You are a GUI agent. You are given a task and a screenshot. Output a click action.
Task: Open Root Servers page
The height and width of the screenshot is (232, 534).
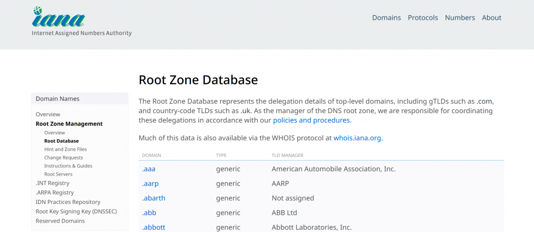58,174
